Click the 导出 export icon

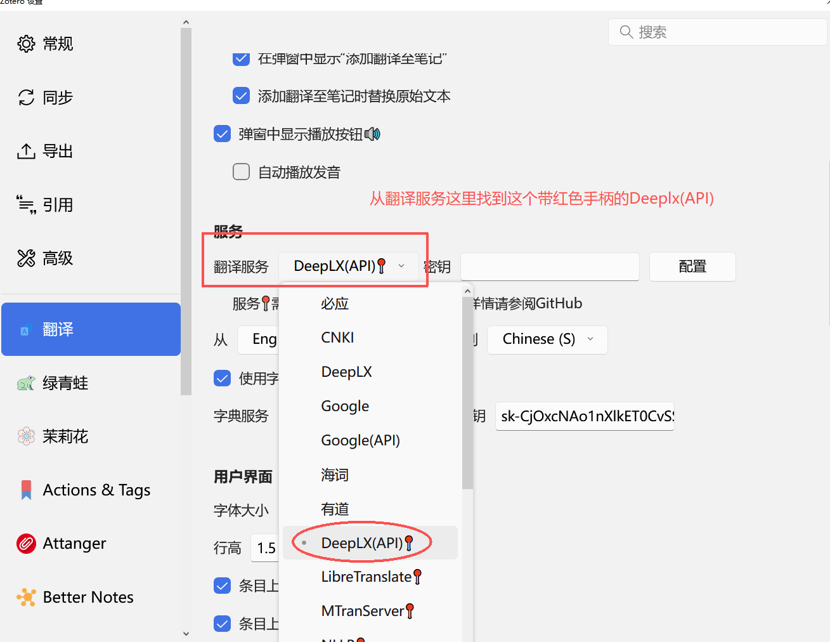click(26, 151)
